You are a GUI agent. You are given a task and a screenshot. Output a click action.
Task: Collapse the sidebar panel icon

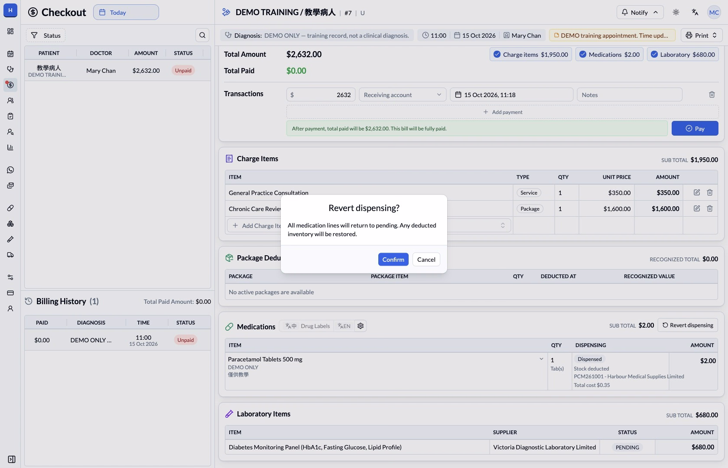pos(12,459)
